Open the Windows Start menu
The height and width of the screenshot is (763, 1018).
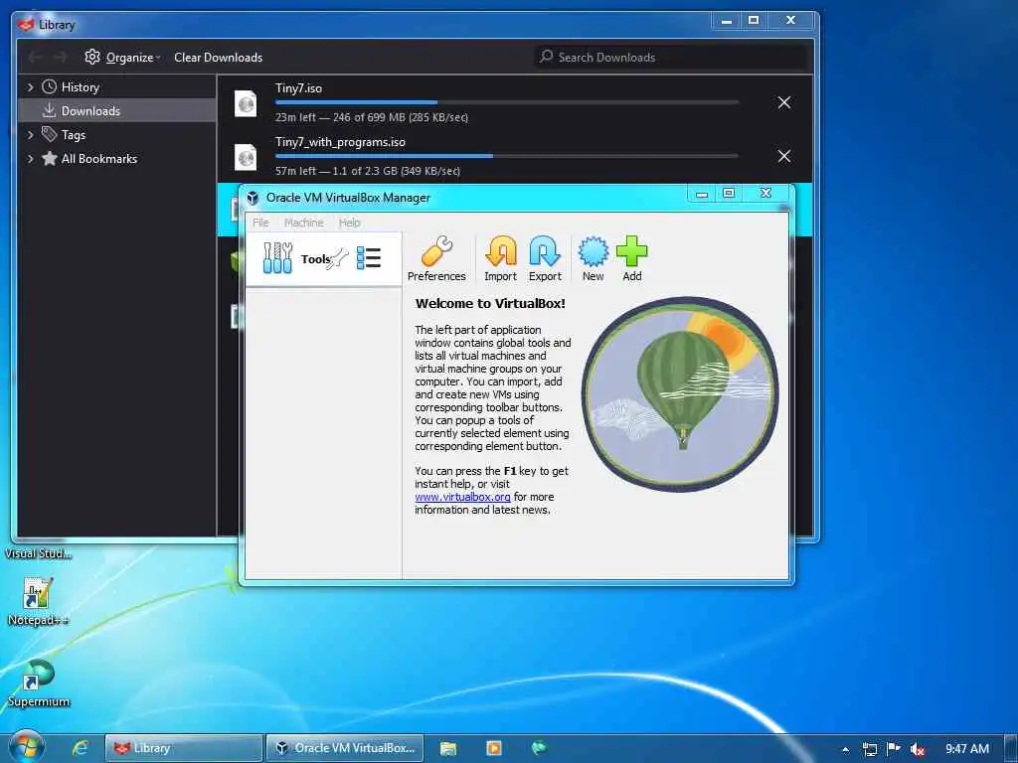[x=26, y=747]
